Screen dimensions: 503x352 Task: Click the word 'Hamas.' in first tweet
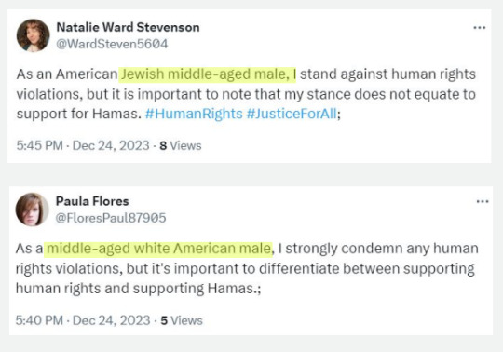pyautogui.click(x=116, y=114)
